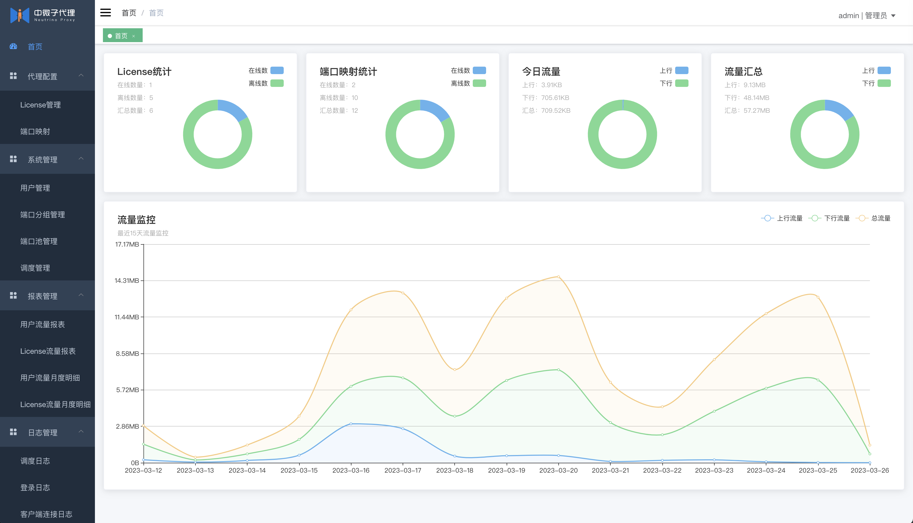This screenshot has height=523, width=913.
Task: Go to 用户流量报表 page
Action: coord(42,324)
